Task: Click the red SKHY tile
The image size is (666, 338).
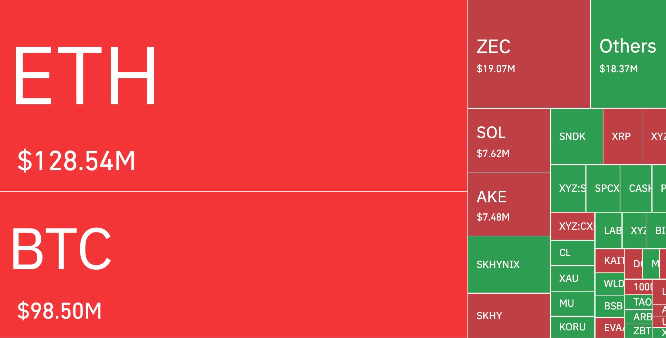Action: click(x=509, y=316)
